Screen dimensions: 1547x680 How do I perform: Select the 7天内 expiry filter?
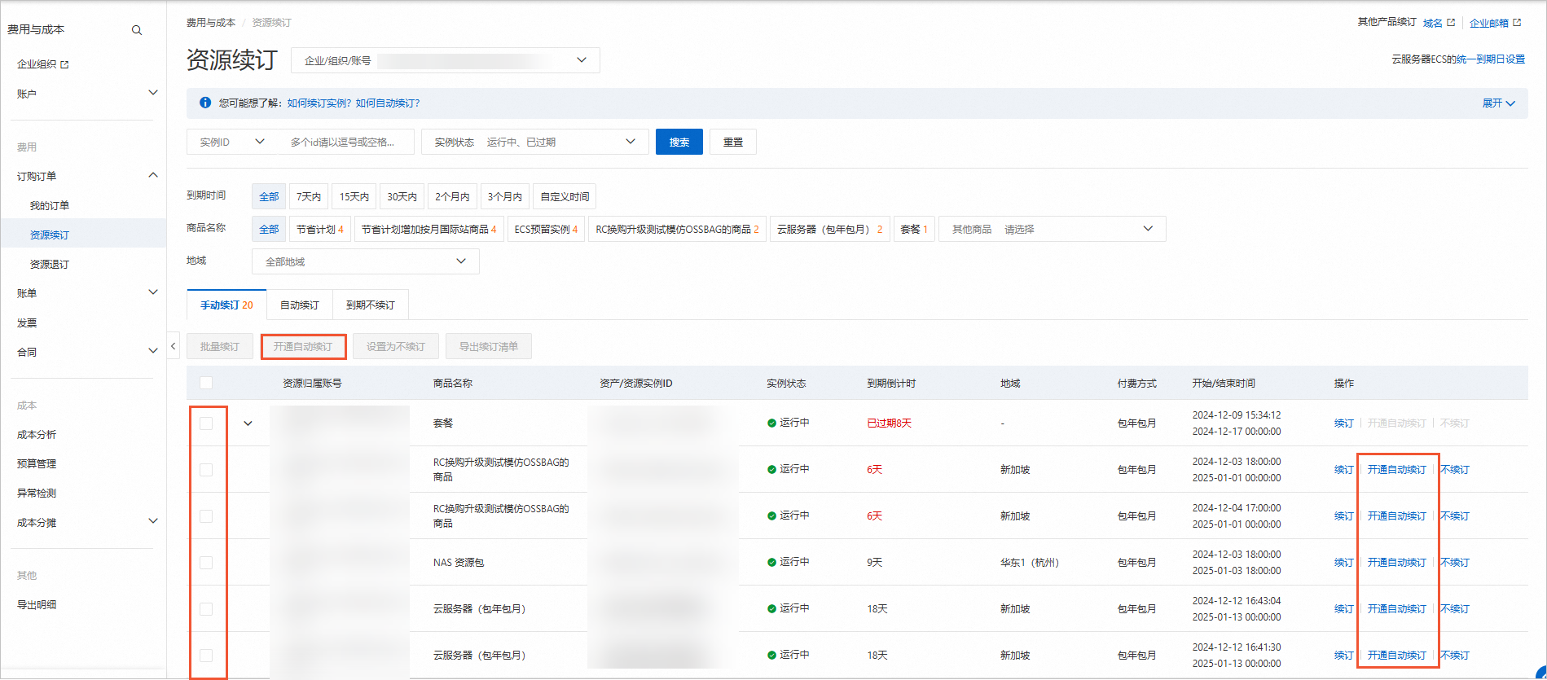coord(309,197)
